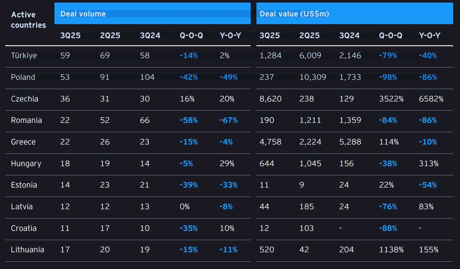Click the Deal volume header banner
Image resolution: width=460 pixels, height=269 pixels.
[152, 14]
